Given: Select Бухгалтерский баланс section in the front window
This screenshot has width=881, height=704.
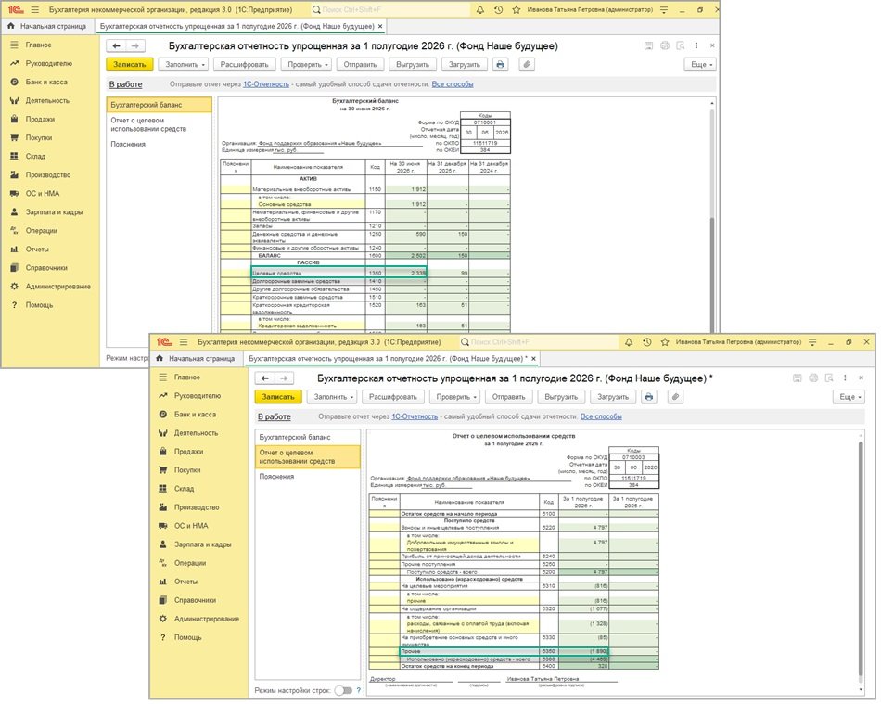Looking at the screenshot, I should (x=307, y=437).
